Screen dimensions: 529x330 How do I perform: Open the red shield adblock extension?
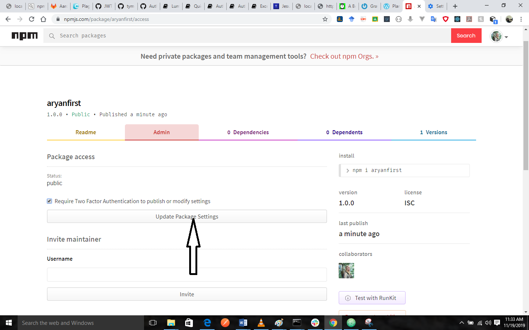click(x=446, y=19)
